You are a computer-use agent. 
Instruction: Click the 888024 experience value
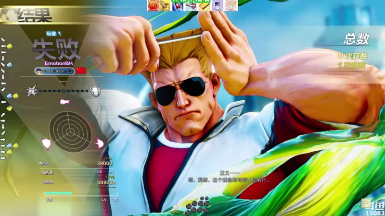[x=106, y=182]
